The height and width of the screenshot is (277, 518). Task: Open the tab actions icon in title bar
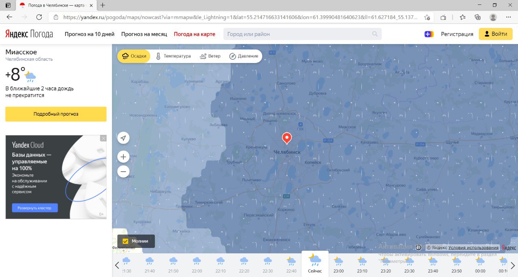8,5
